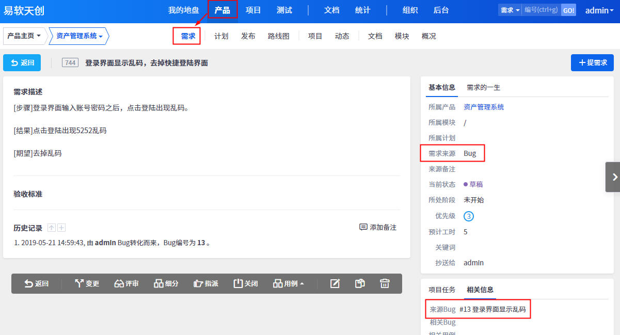
Task: Click the Bug source value
Action: [x=470, y=153]
